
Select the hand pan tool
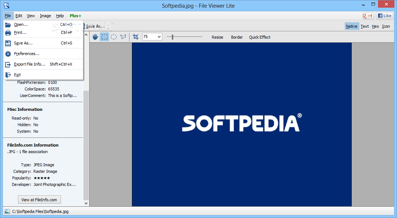point(95,37)
